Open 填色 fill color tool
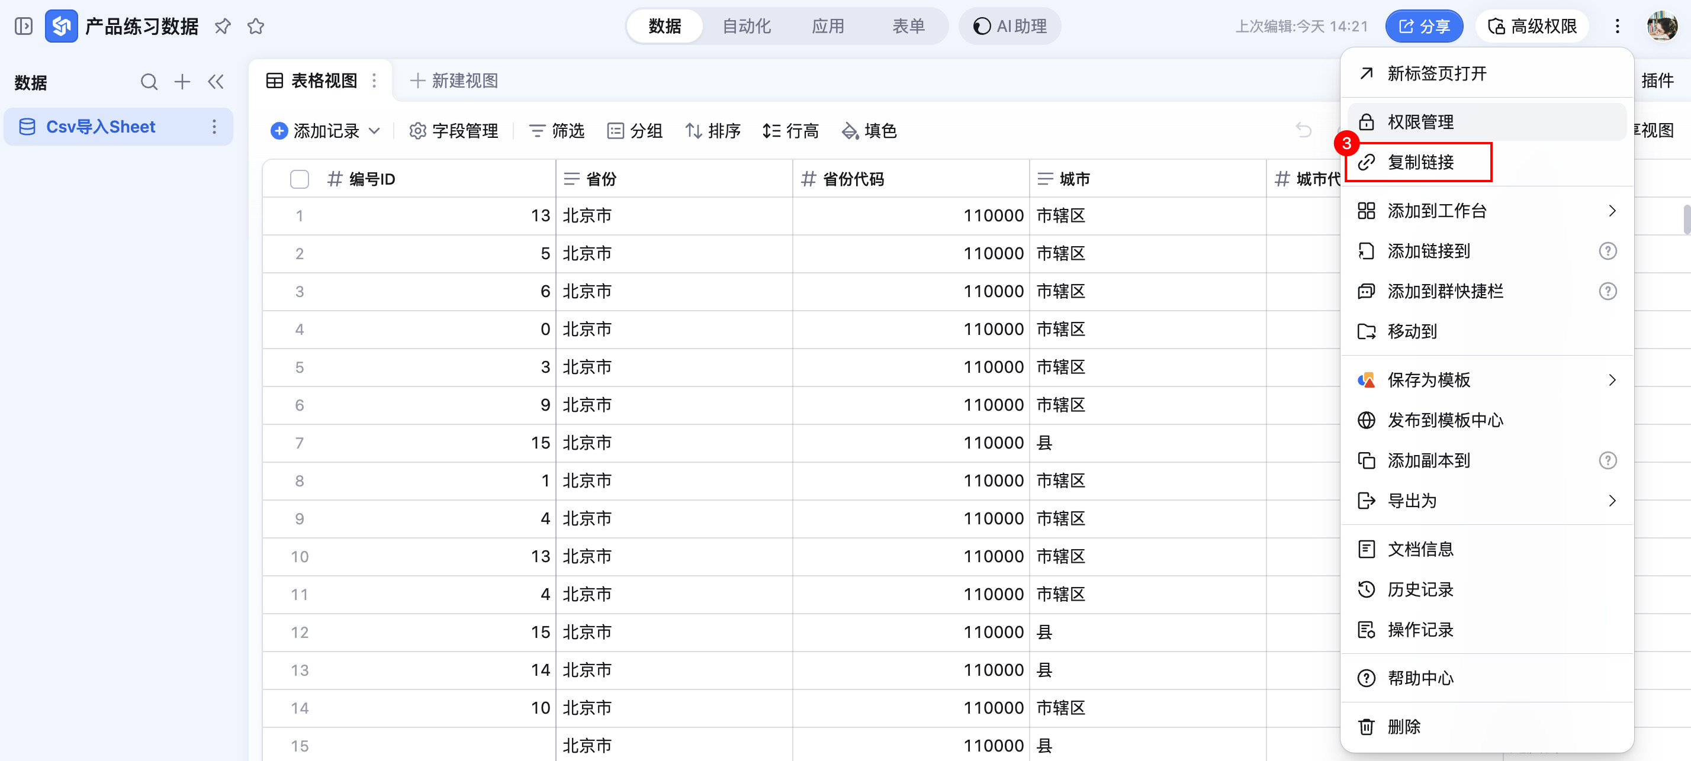1691x761 pixels. (x=869, y=131)
